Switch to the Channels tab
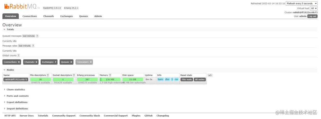 tap(49, 16)
